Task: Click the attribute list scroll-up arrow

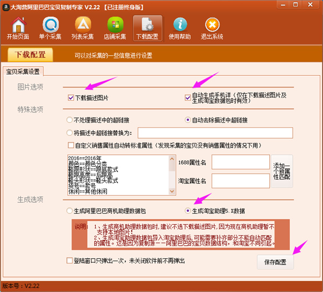Action: coord(172,159)
